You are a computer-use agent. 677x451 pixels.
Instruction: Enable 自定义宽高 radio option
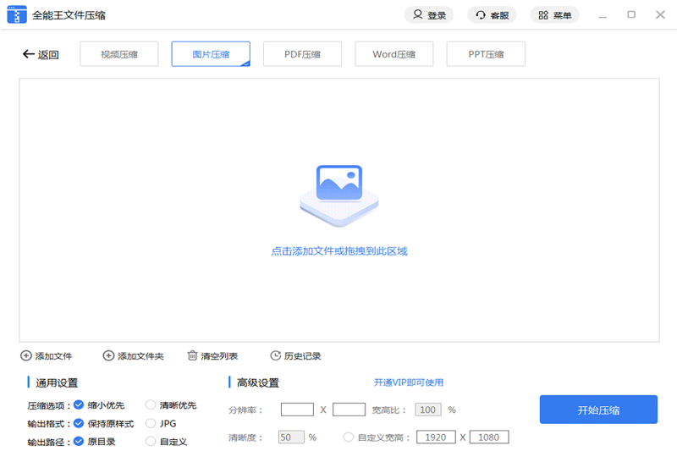tap(349, 437)
